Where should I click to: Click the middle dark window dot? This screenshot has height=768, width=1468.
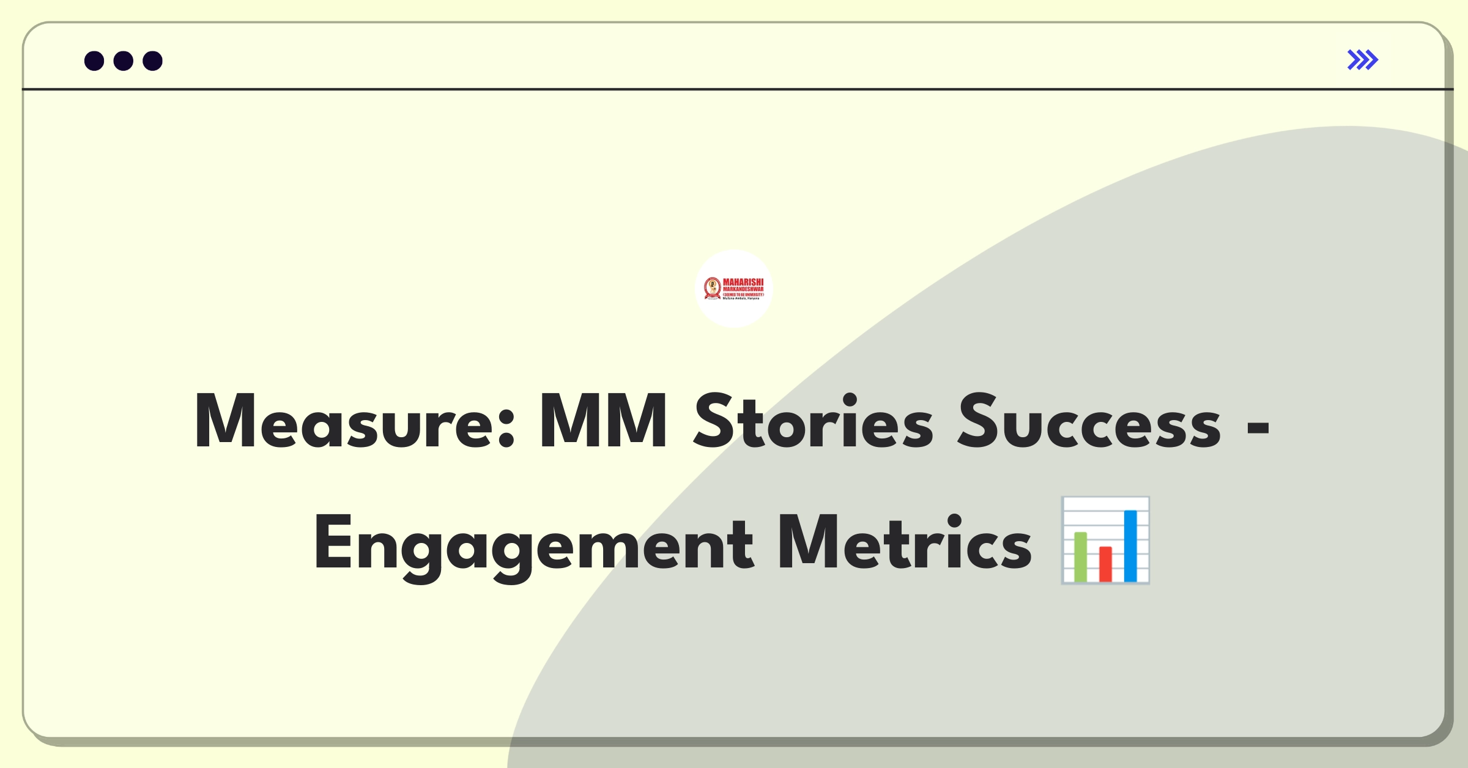(x=124, y=61)
